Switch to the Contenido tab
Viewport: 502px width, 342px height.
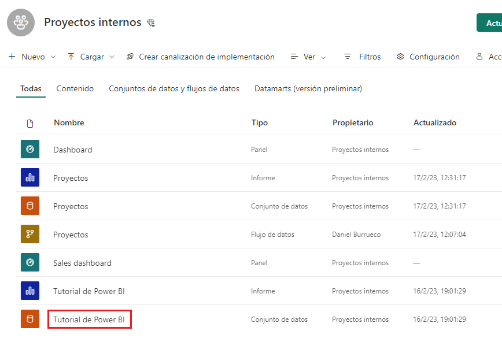(75, 88)
